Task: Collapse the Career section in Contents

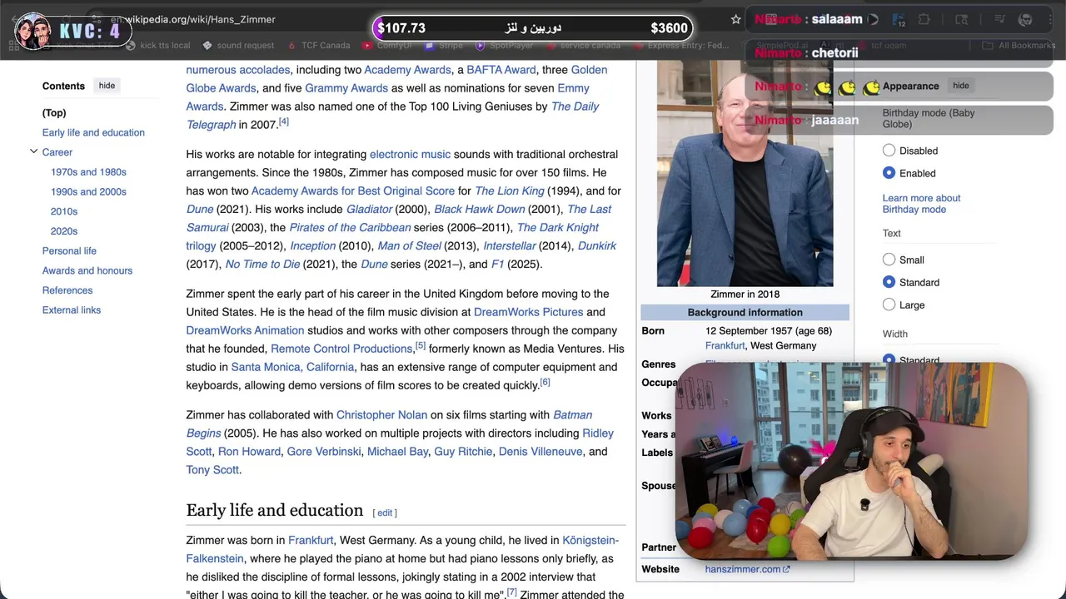Action: coord(33,151)
